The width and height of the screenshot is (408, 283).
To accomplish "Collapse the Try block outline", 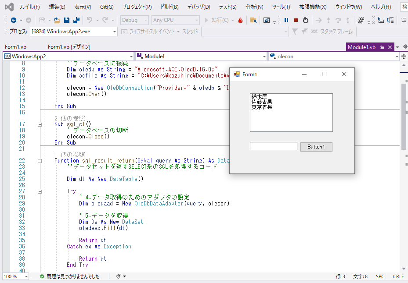I will point(40,191).
